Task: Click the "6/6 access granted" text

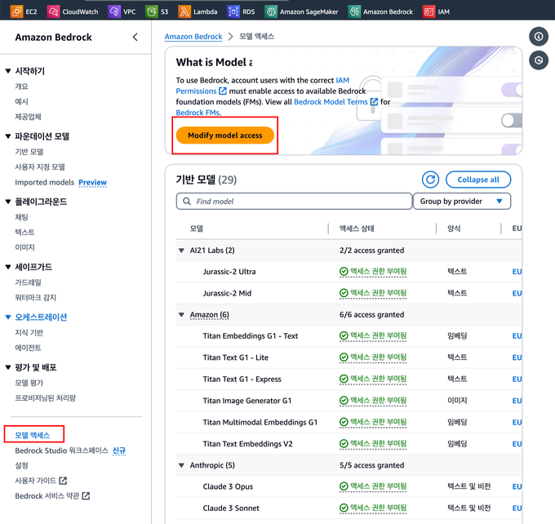Action: tap(371, 314)
